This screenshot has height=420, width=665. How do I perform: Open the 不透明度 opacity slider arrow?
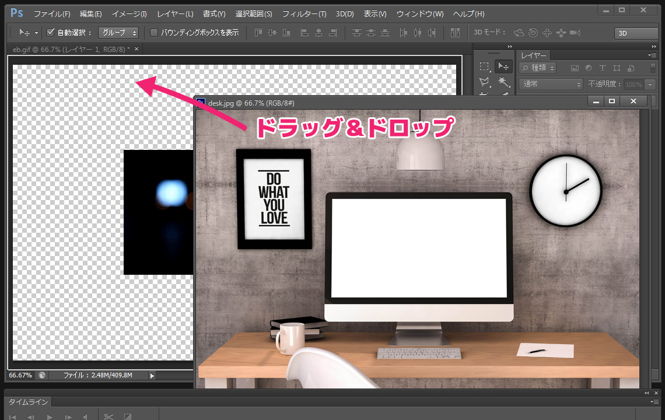pyautogui.click(x=651, y=85)
